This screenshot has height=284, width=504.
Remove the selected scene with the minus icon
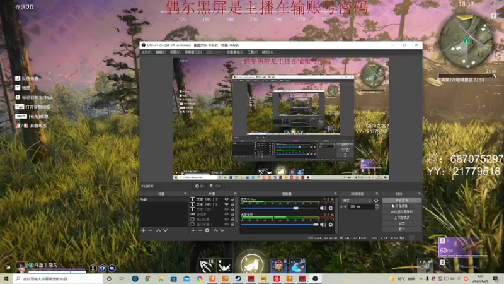click(150, 230)
